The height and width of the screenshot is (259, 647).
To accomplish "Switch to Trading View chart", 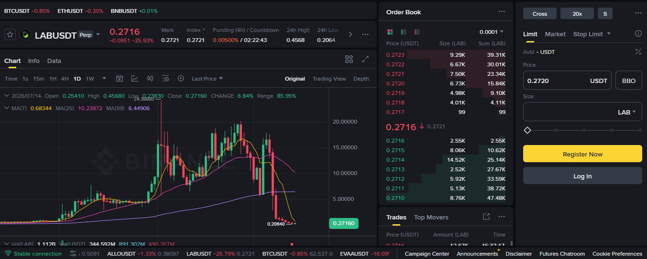I will click(329, 79).
